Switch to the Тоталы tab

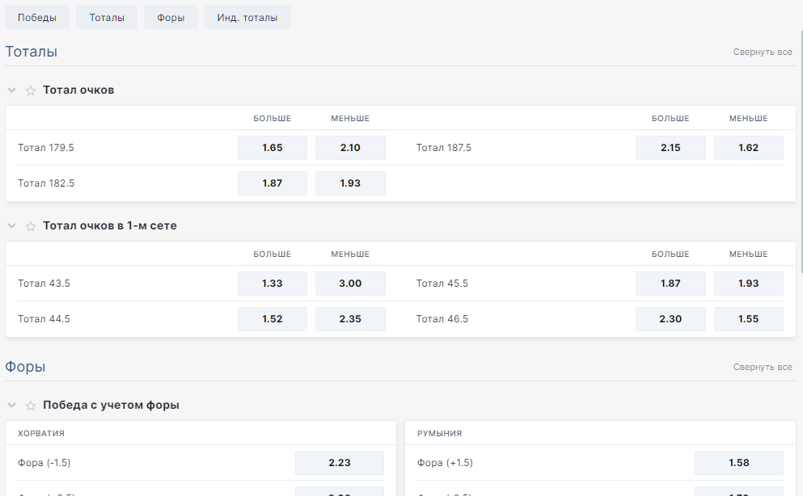click(107, 18)
